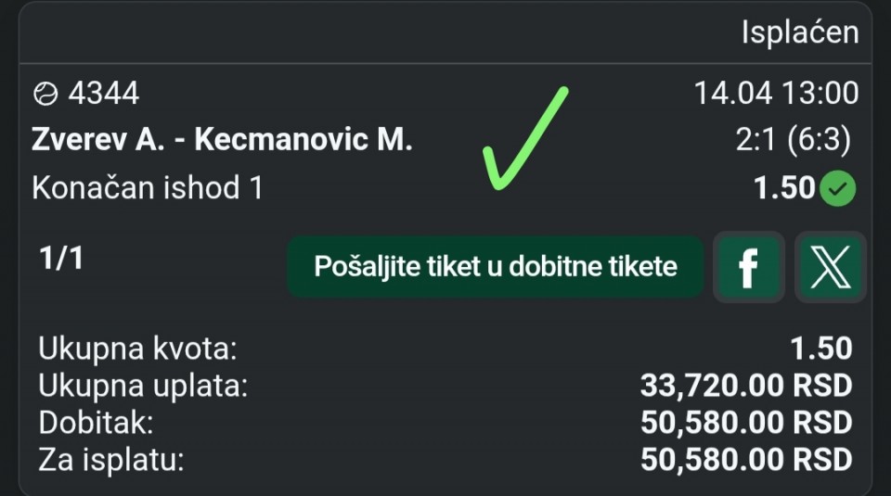The width and height of the screenshot is (891, 496).
Task: Click the Za isplatu label
Action: 110,460
